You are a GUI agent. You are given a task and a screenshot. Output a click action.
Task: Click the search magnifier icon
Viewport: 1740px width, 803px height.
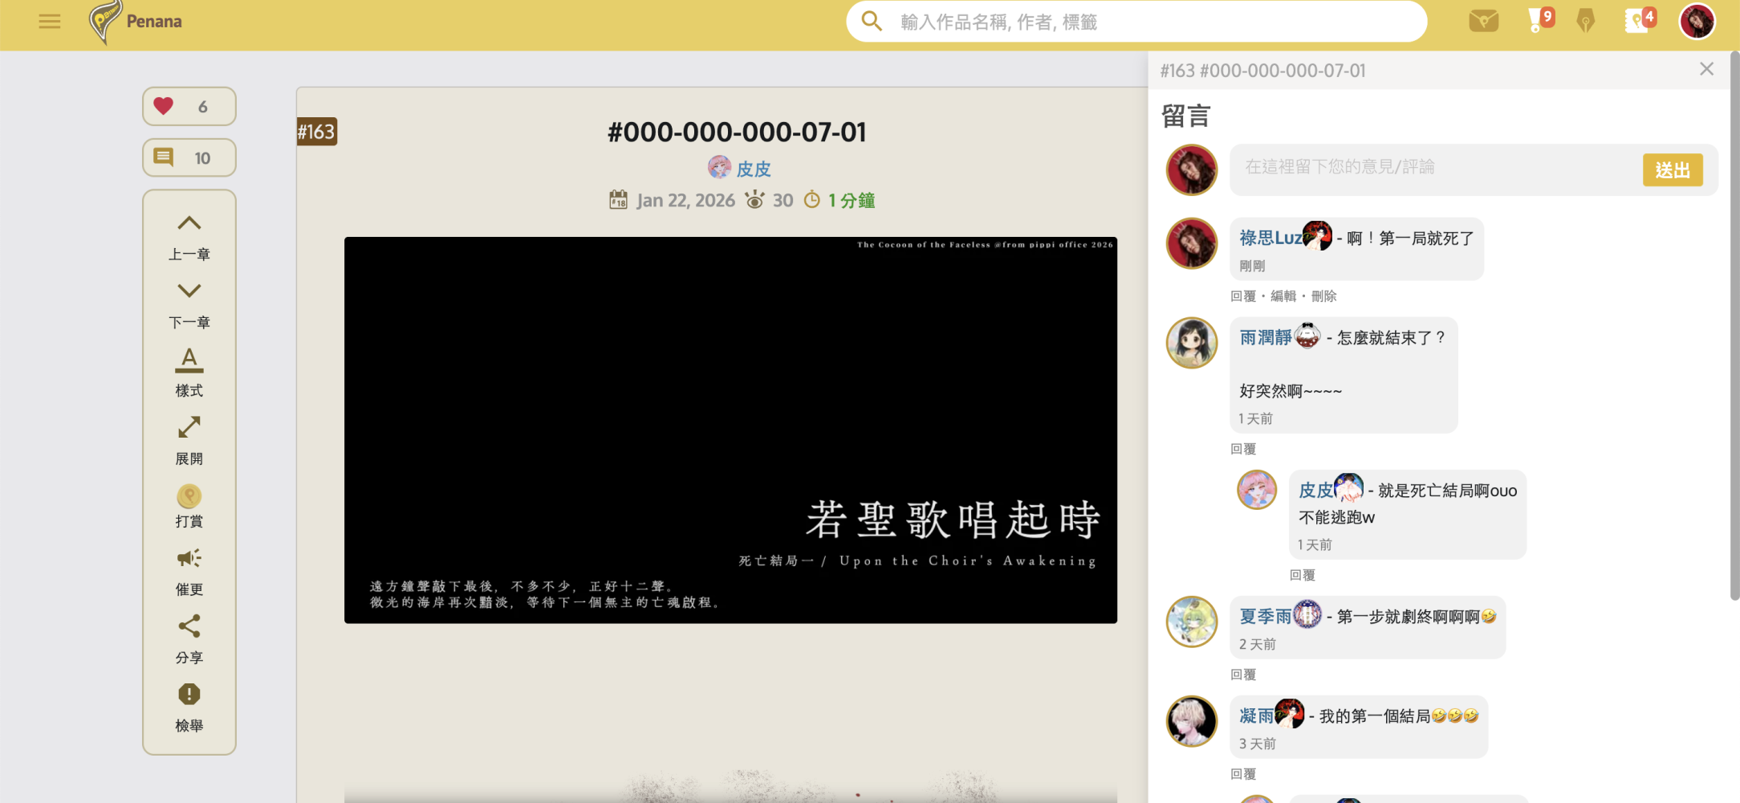coord(872,22)
